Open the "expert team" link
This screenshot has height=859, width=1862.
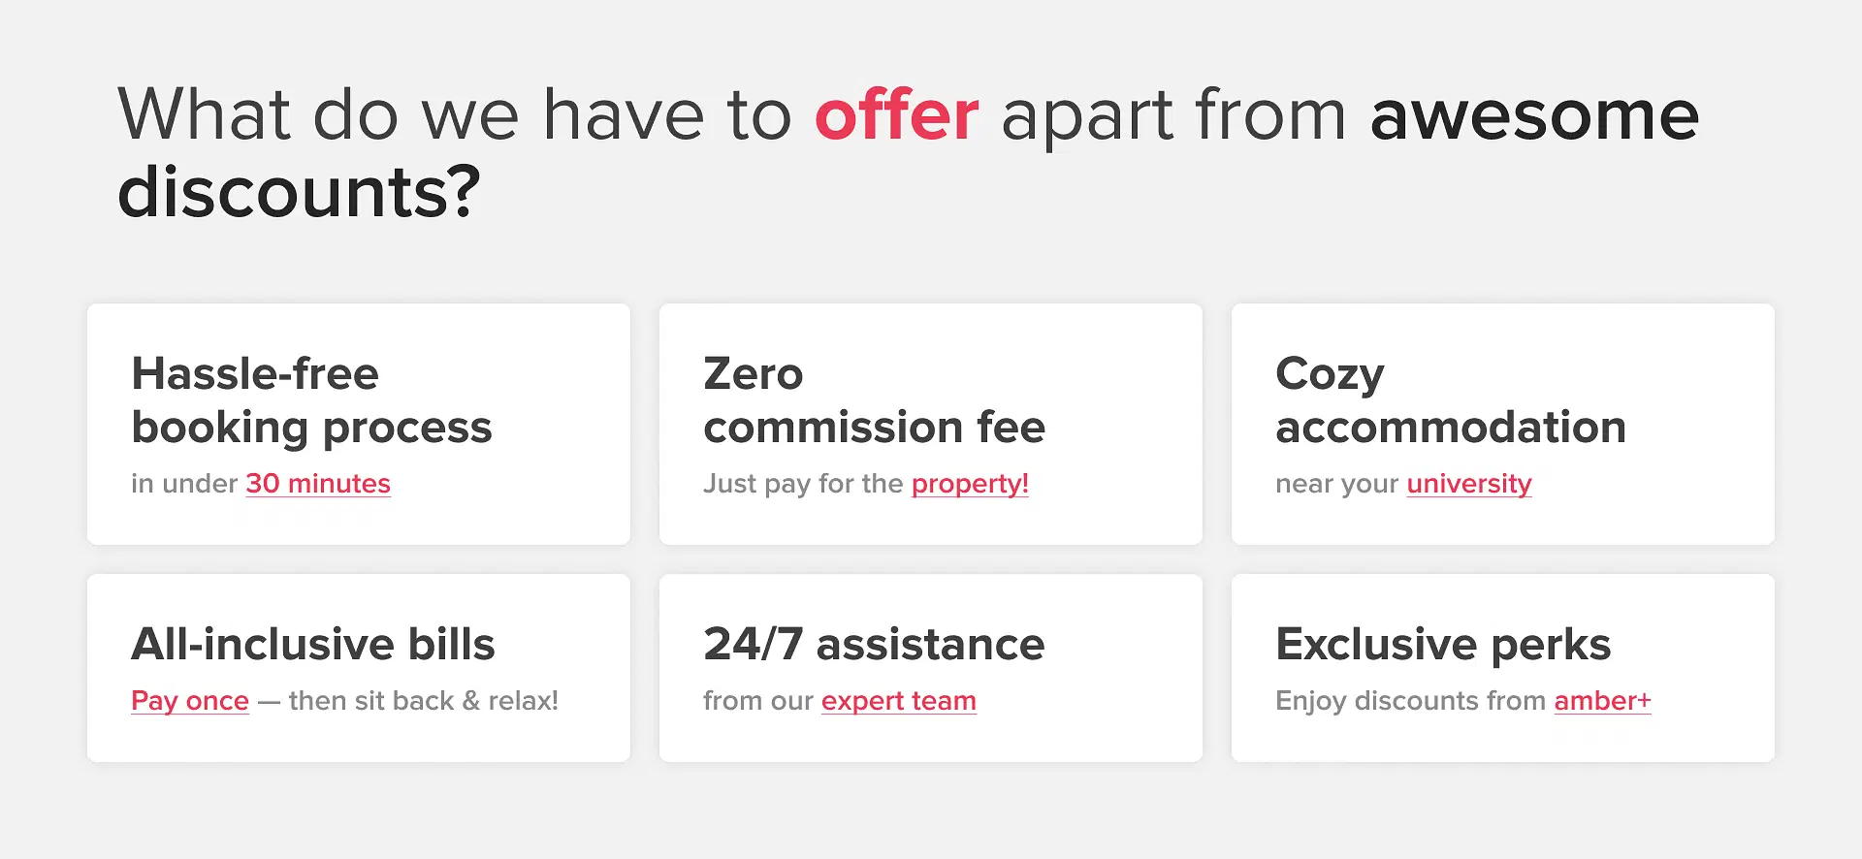(899, 701)
